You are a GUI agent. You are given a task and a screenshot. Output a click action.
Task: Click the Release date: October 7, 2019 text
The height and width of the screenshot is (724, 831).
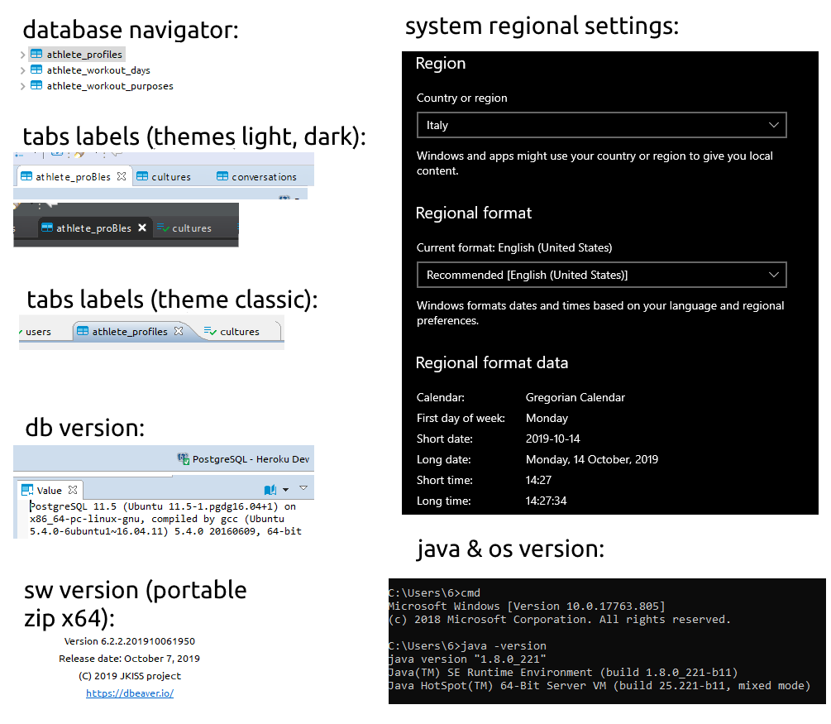(x=129, y=659)
